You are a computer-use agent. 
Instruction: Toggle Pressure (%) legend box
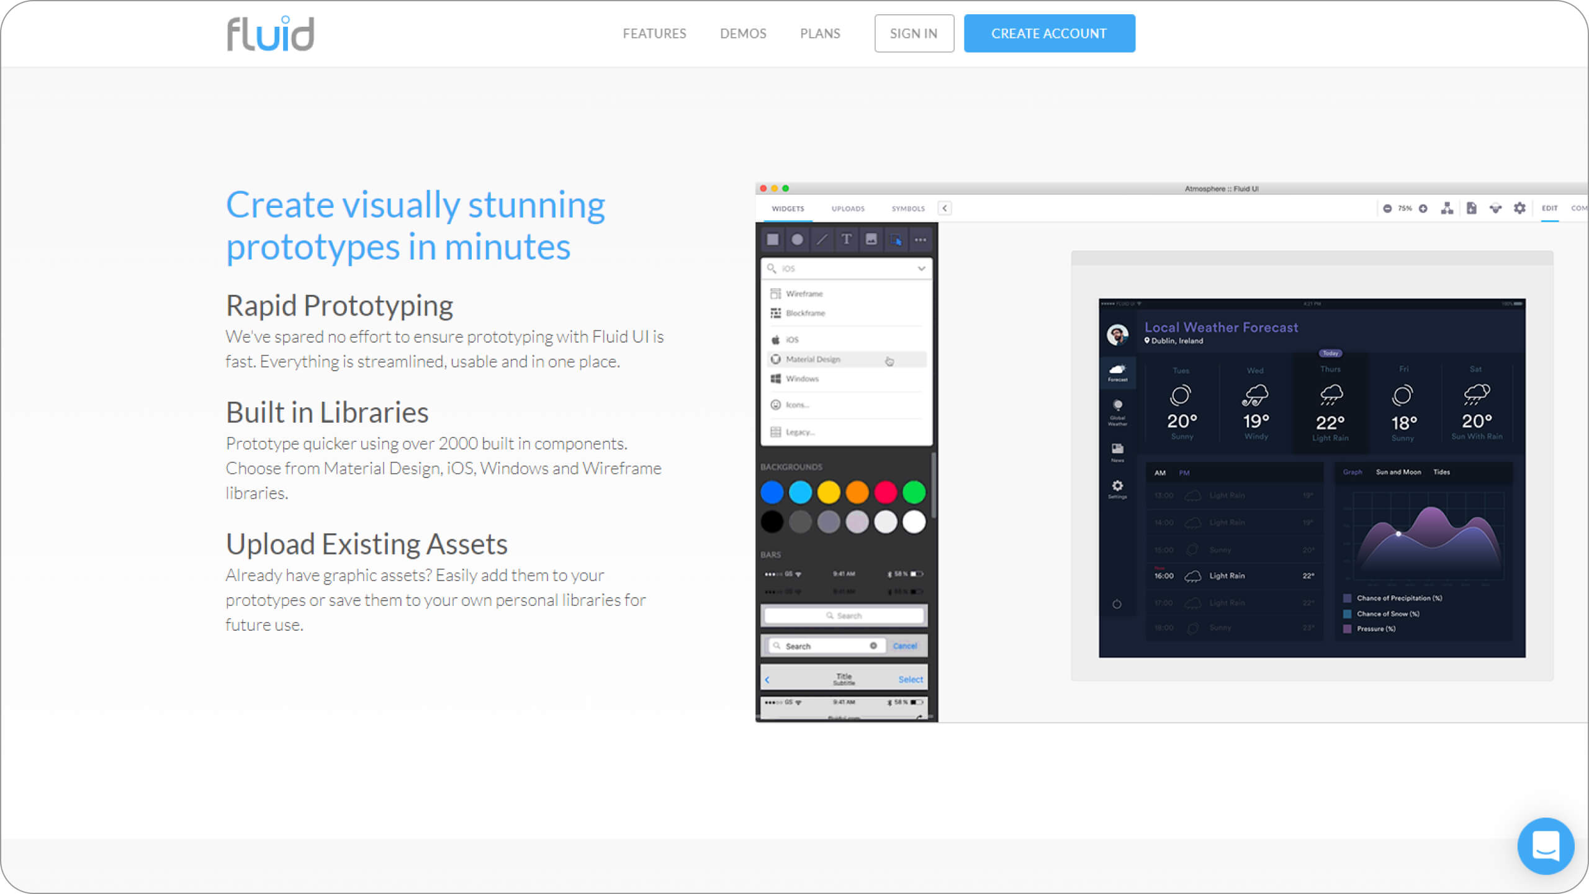point(1348,629)
